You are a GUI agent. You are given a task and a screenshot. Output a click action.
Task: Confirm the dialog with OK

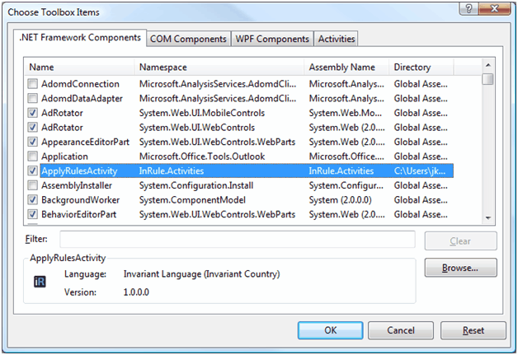[330, 329]
